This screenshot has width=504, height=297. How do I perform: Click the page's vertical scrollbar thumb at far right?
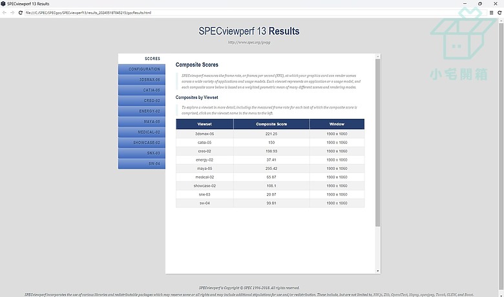pos(501,156)
